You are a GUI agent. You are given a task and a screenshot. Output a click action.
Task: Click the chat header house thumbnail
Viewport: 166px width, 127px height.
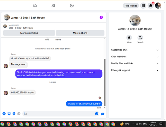[7, 17]
